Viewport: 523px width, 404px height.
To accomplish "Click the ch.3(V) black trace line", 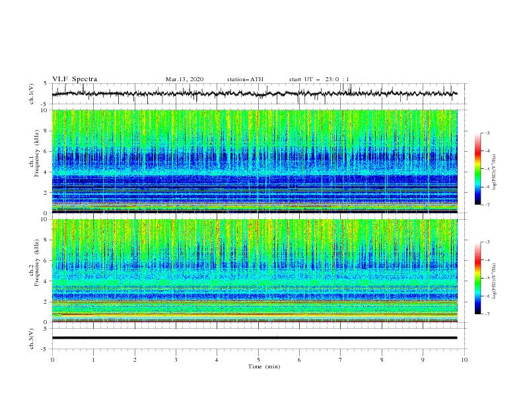I will click(254, 338).
